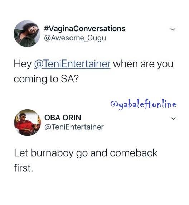
Task: Click the word "comeback" in the reply
Action: (134, 153)
